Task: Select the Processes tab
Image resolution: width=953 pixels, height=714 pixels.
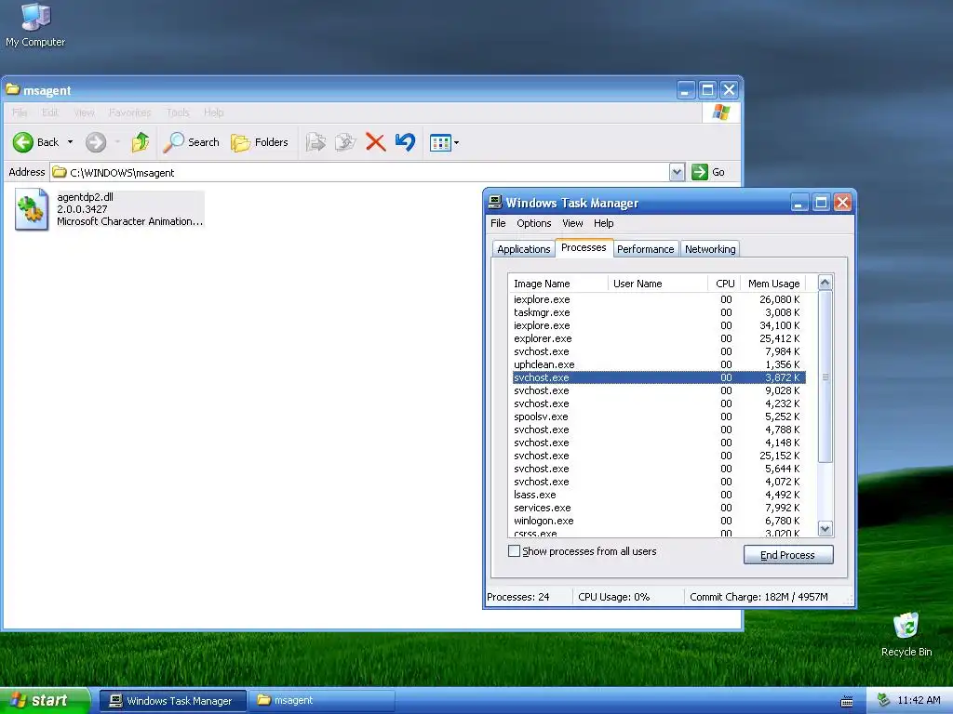Action: [584, 247]
